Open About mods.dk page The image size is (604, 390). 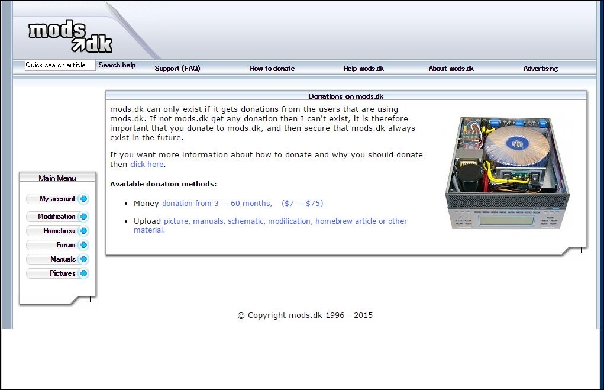click(x=451, y=69)
